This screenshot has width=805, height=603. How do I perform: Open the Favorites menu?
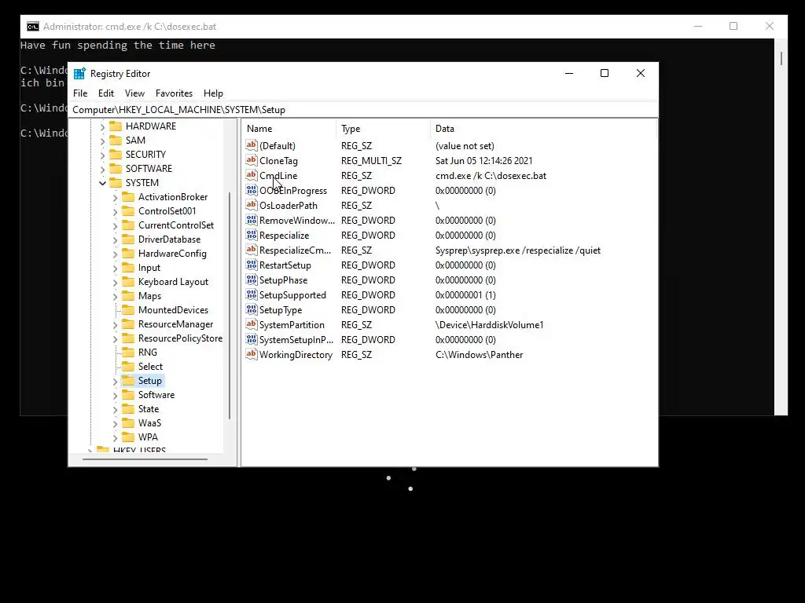coord(174,93)
